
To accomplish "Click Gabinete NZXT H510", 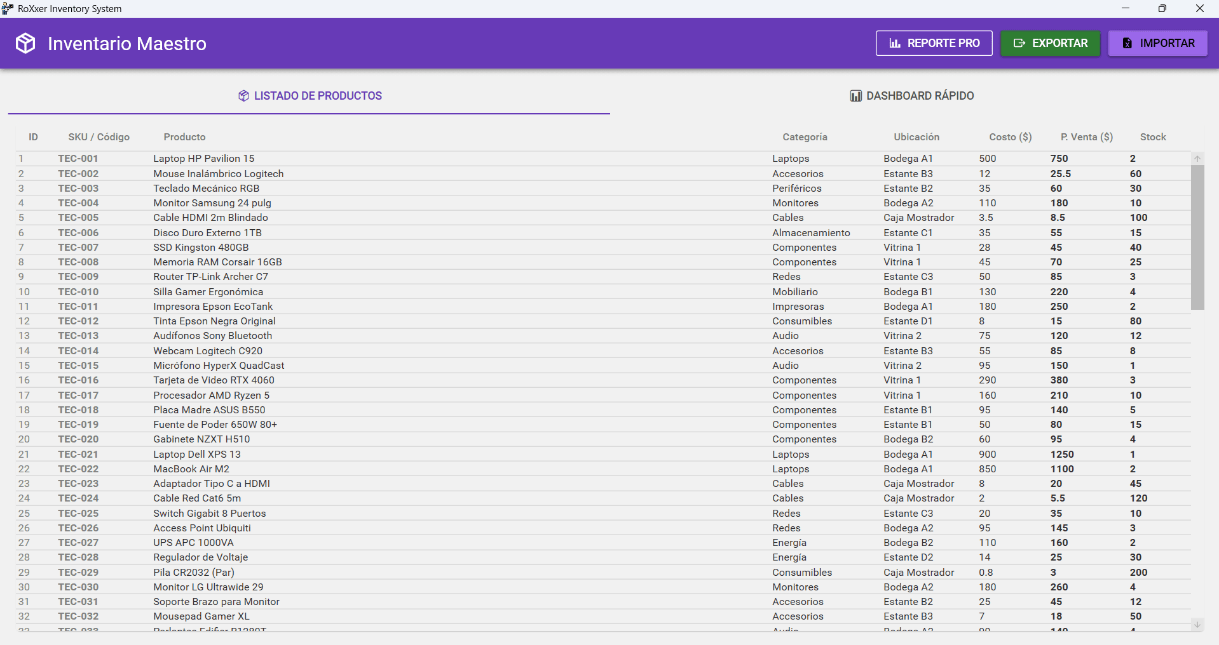I will click(201, 439).
